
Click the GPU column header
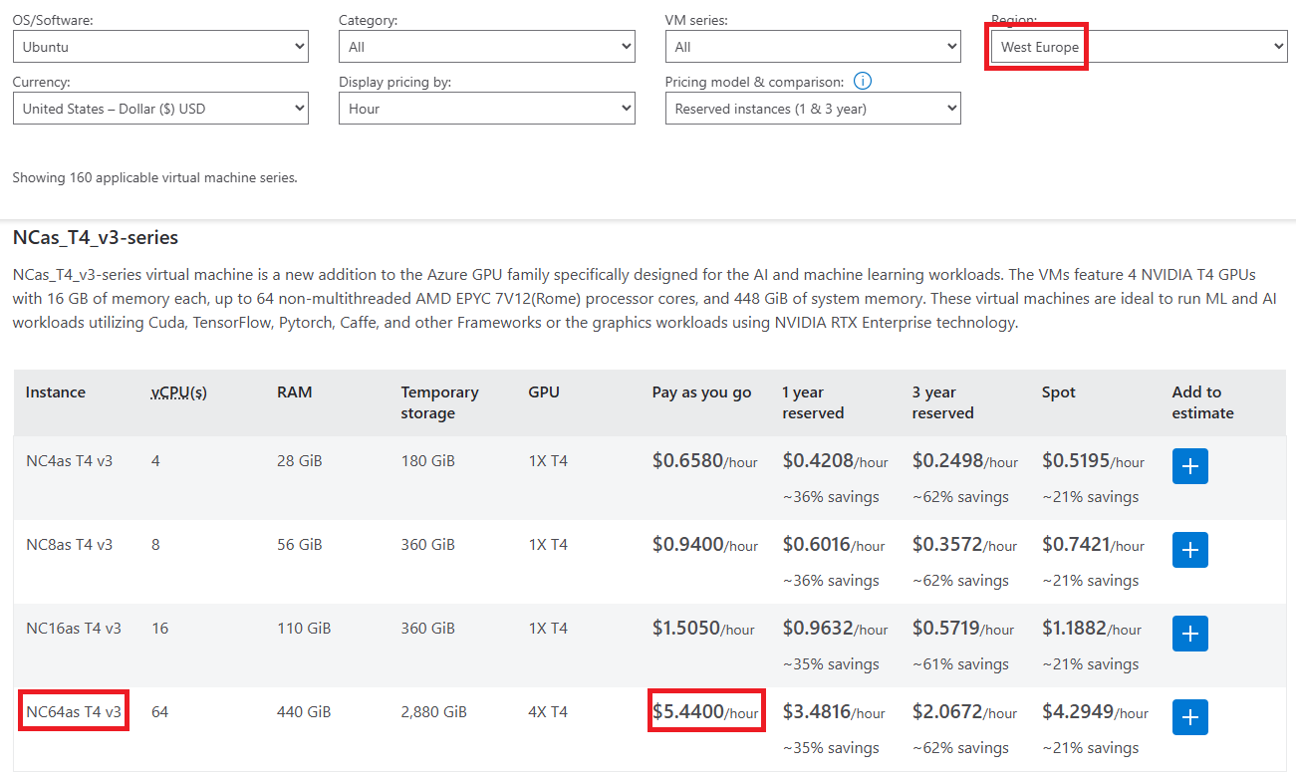coord(544,392)
